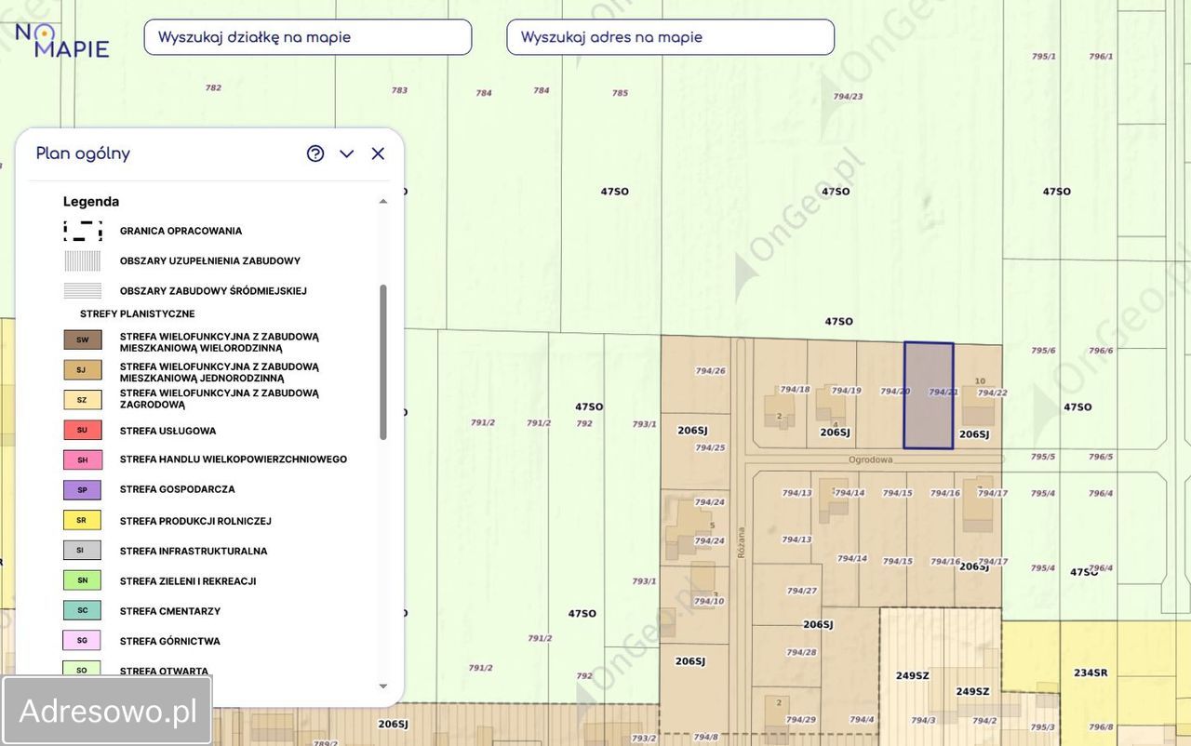
Task: Click the Ogrodowa street label
Action: (x=871, y=460)
